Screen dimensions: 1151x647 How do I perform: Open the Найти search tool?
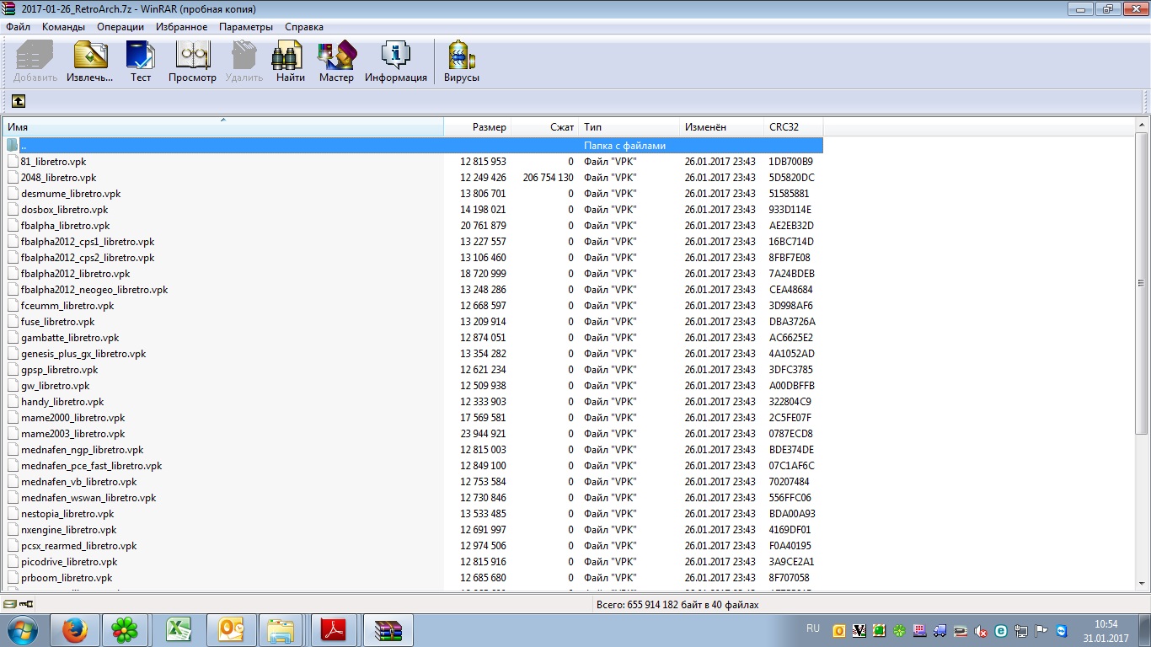(x=290, y=61)
